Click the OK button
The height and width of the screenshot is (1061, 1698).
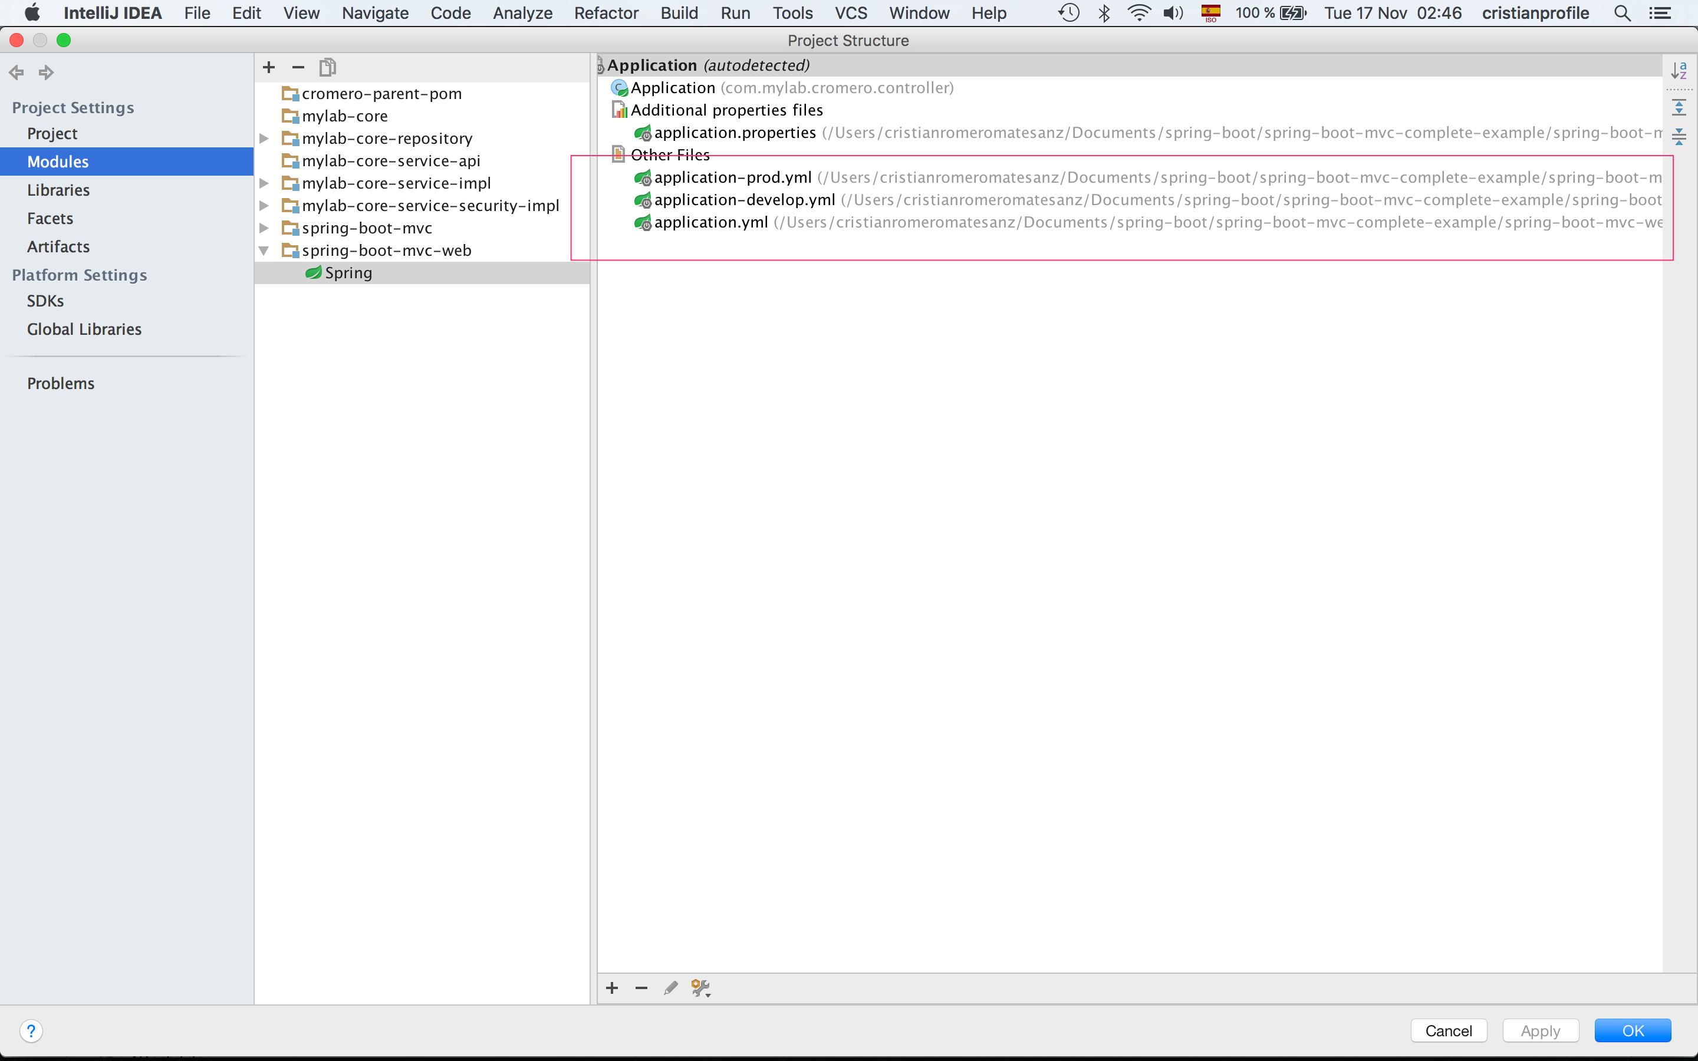tap(1633, 1031)
